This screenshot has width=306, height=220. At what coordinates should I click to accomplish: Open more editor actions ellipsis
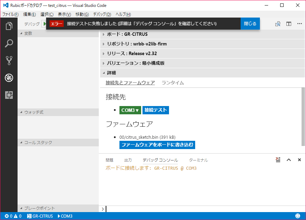[299, 24]
